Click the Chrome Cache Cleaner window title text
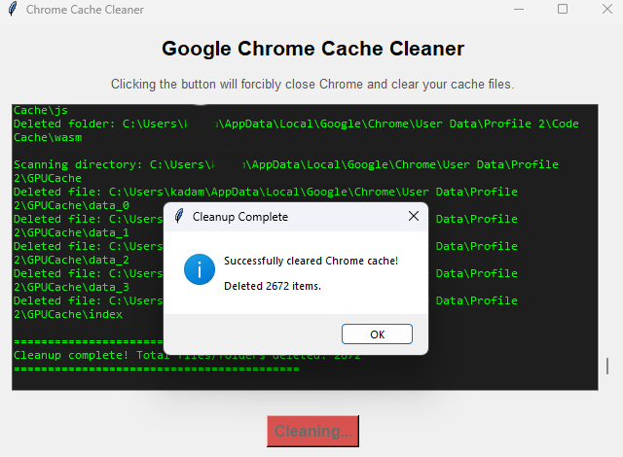This screenshot has height=457, width=623. (85, 10)
